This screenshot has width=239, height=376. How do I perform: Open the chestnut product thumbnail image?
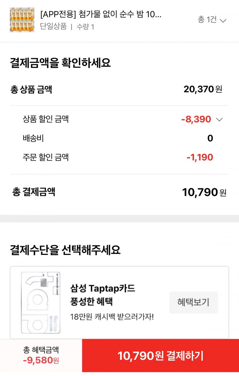pyautogui.click(x=22, y=20)
